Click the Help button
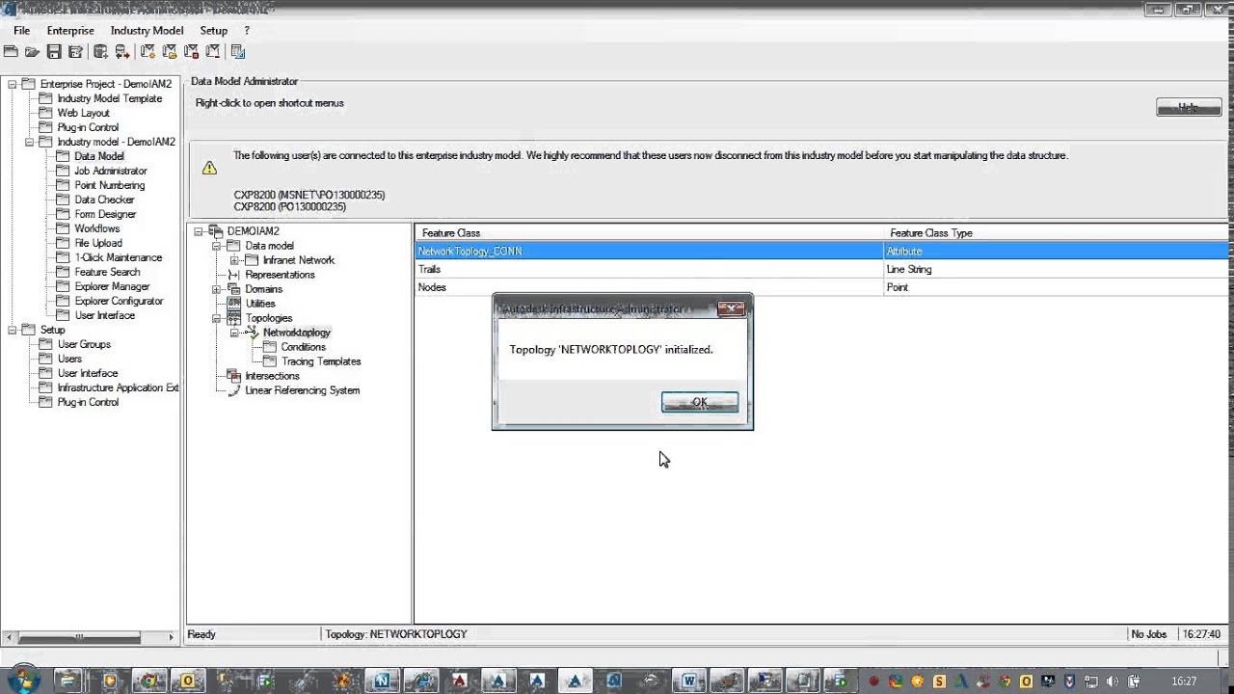 (x=1189, y=108)
